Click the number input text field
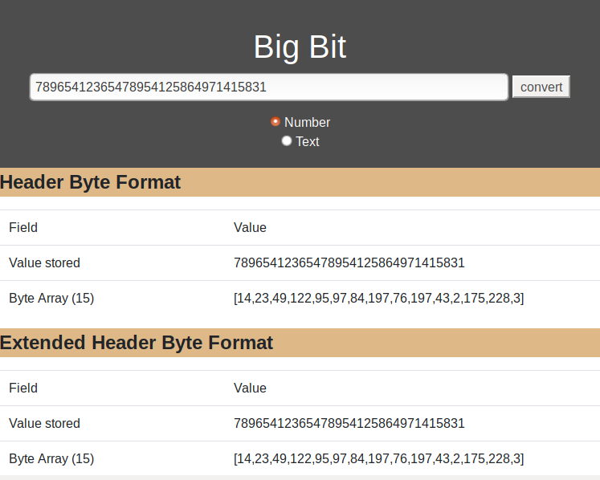600x480 pixels. click(268, 87)
